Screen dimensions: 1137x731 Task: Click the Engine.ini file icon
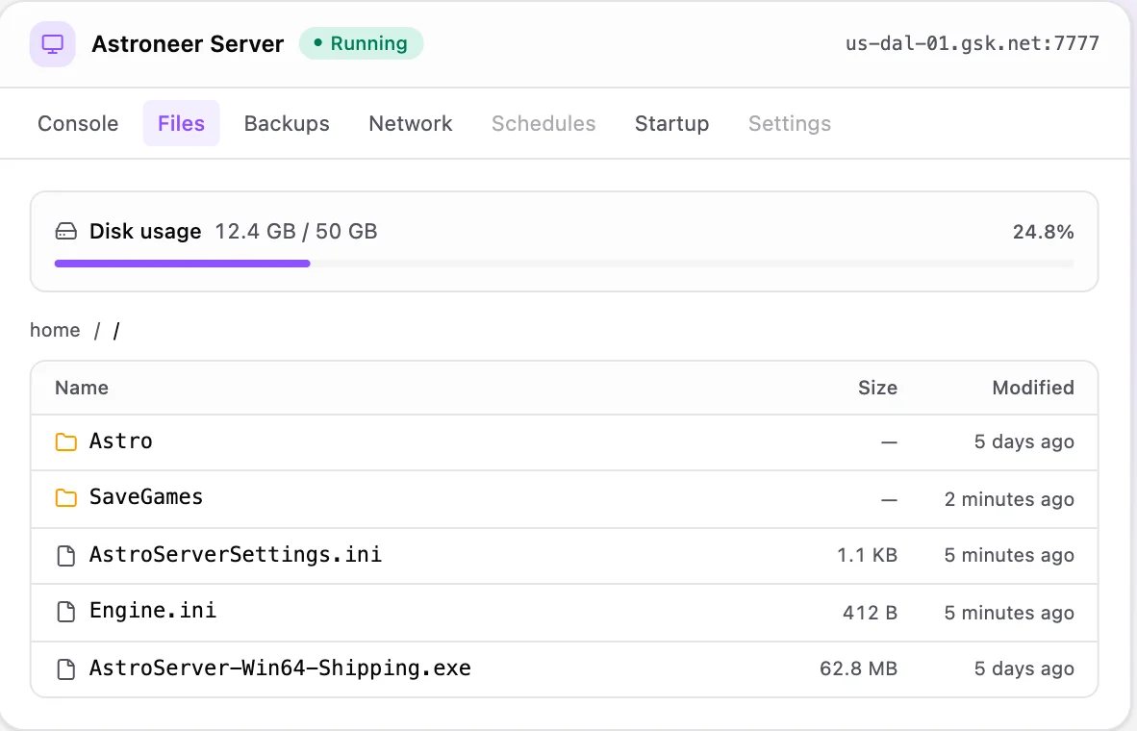click(66, 612)
